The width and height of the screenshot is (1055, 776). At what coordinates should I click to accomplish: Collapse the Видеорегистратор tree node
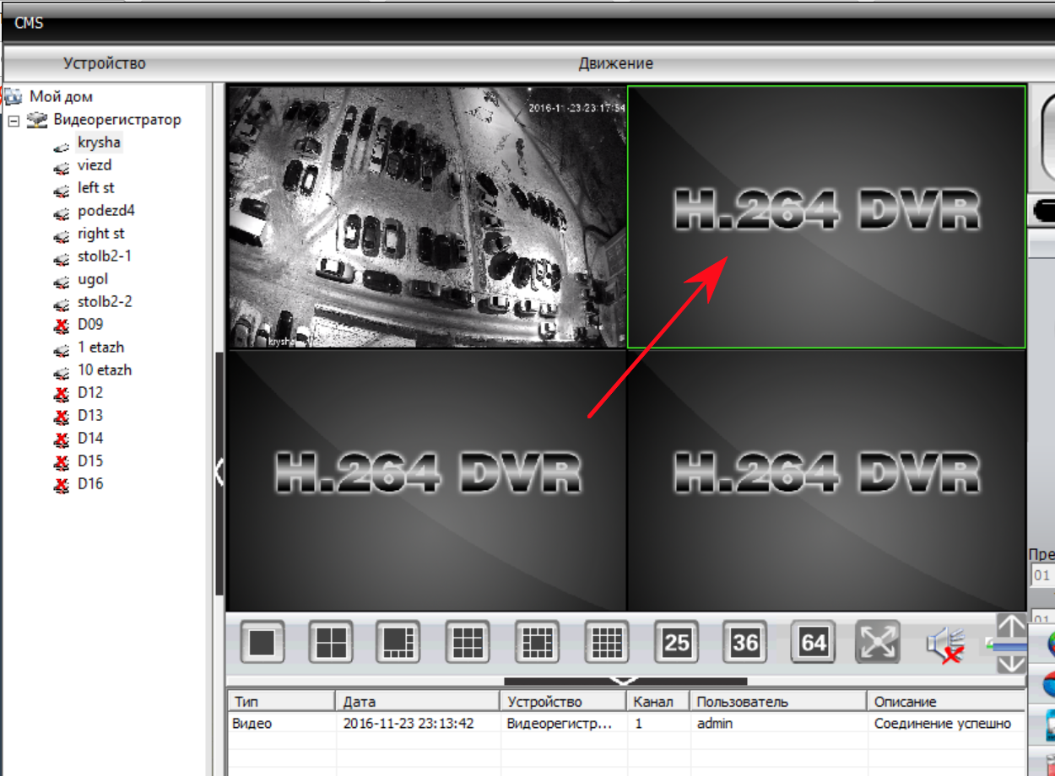[x=13, y=121]
